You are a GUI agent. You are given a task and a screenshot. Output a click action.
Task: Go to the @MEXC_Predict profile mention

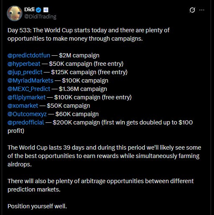29,89
